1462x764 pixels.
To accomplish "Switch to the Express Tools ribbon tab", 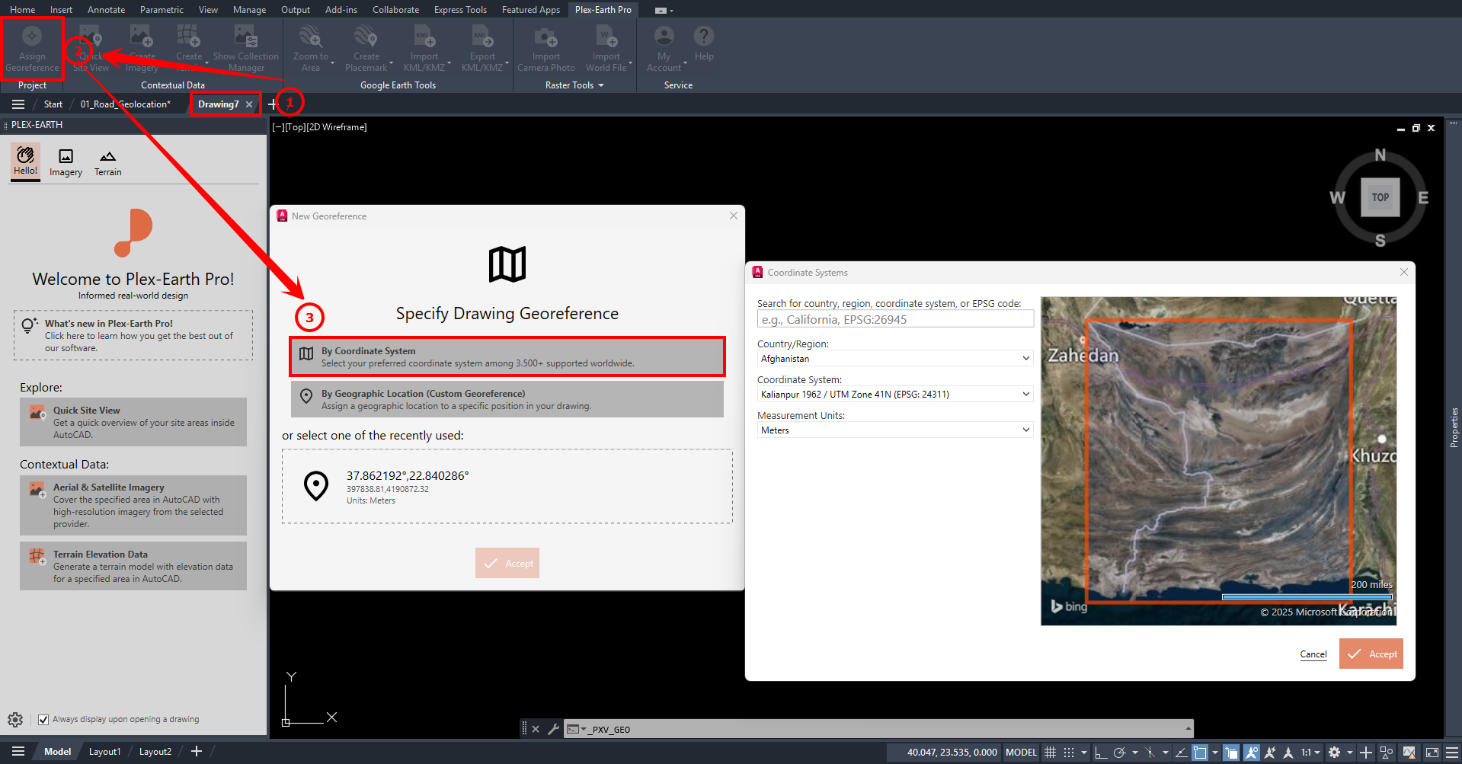I will pyautogui.click(x=460, y=9).
